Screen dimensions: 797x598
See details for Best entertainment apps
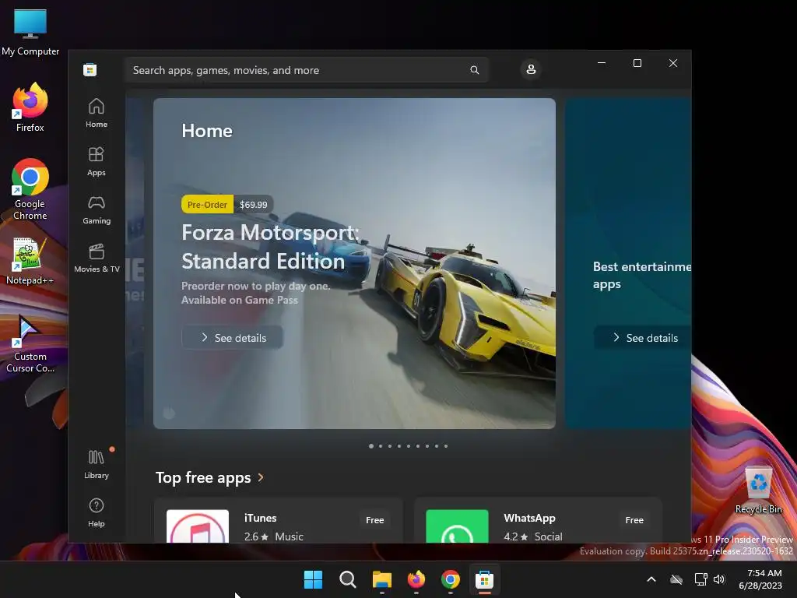(x=644, y=338)
